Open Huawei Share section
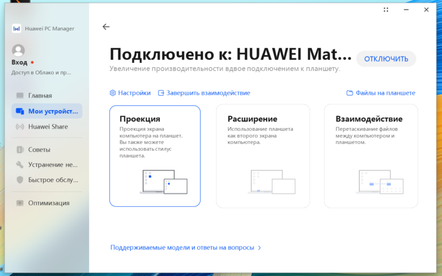442x276 pixels. [x=47, y=126]
